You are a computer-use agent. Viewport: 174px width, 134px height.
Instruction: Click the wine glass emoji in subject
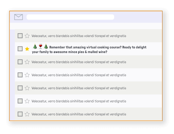(x=40, y=46)
